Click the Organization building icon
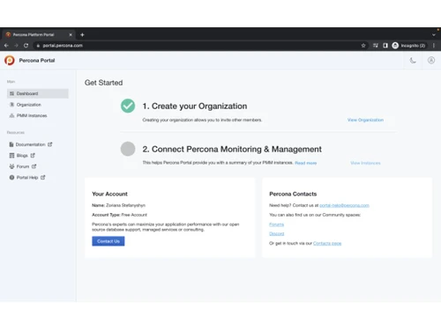 pos(11,105)
